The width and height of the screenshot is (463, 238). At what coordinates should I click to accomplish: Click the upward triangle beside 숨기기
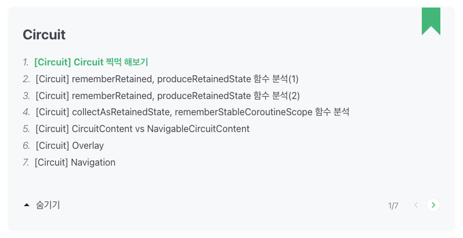coord(27,205)
